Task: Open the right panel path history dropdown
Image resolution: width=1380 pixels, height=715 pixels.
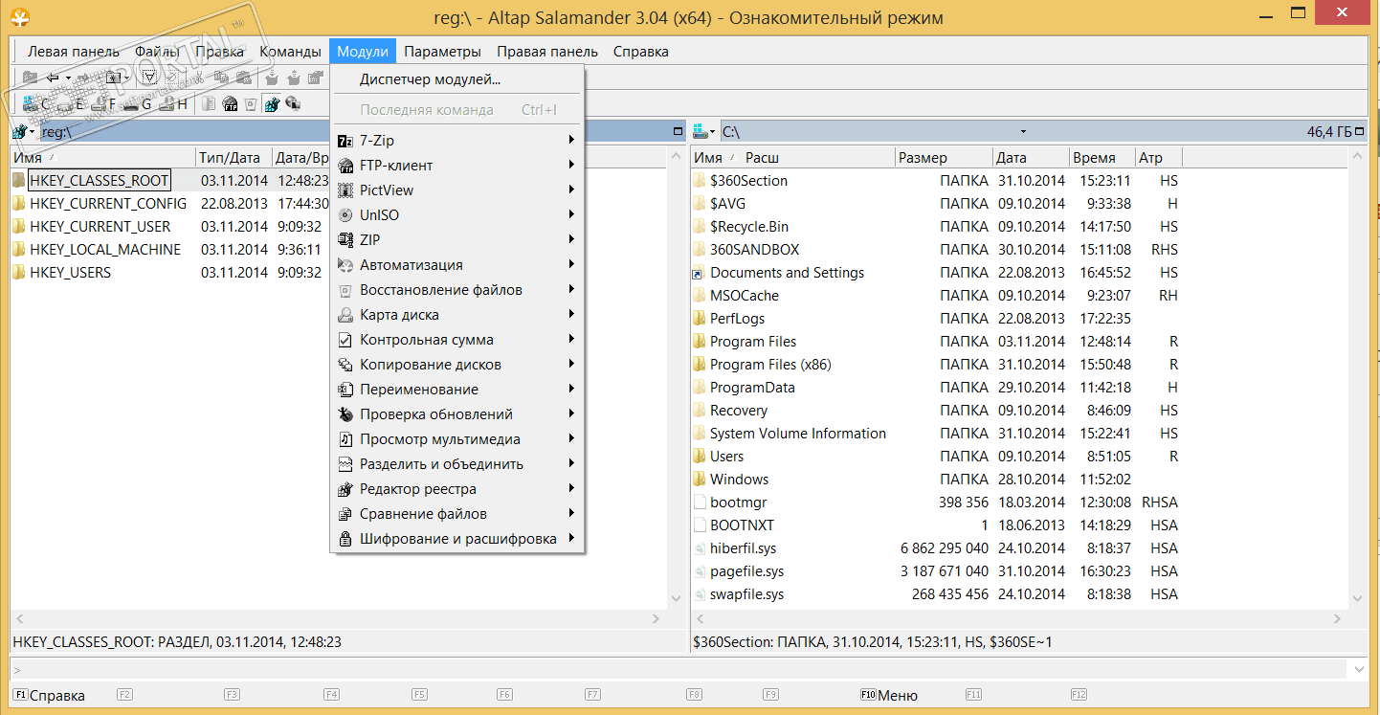Action: click(1023, 131)
